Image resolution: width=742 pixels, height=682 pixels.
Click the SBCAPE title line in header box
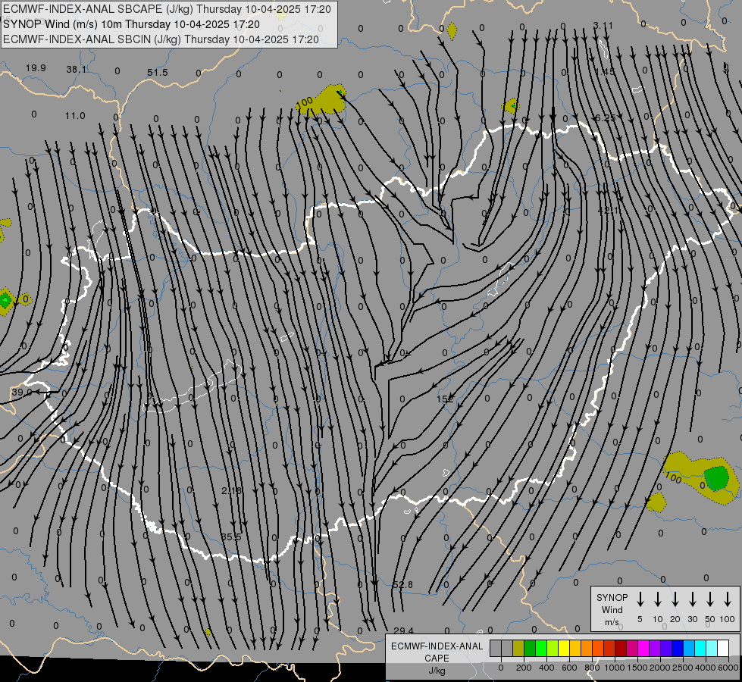point(167,9)
